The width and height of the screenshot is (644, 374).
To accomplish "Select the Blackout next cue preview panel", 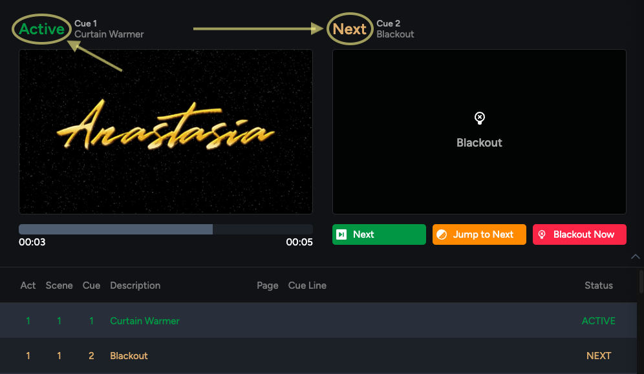I will click(479, 132).
